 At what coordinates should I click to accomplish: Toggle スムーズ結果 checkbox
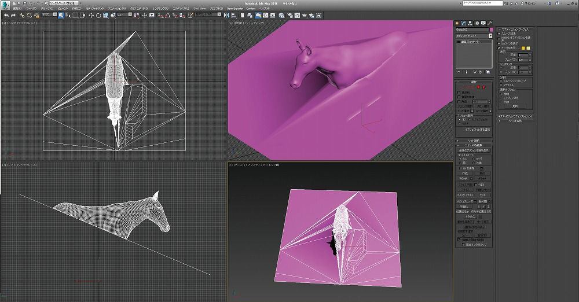(x=499, y=33)
